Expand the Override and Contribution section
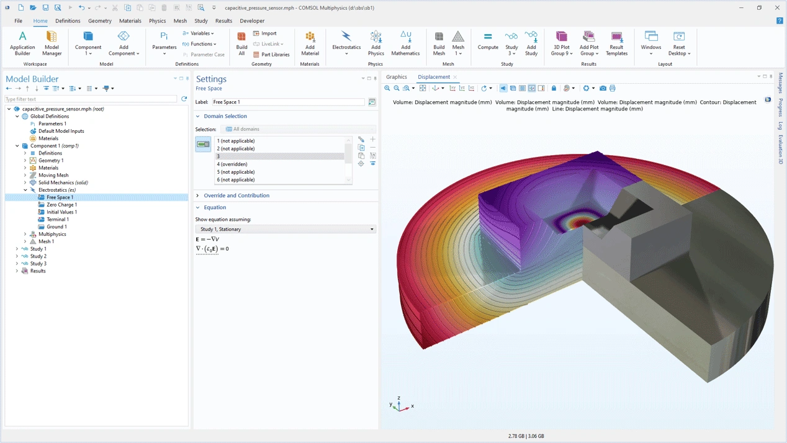Screen dimensions: 787x443 tap(236, 195)
